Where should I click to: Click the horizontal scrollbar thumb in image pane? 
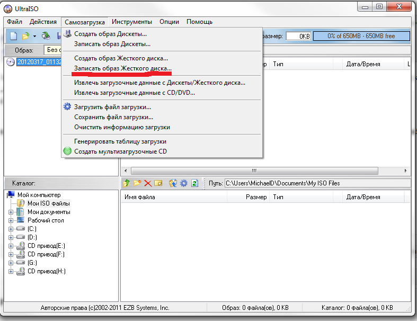click(x=254, y=171)
